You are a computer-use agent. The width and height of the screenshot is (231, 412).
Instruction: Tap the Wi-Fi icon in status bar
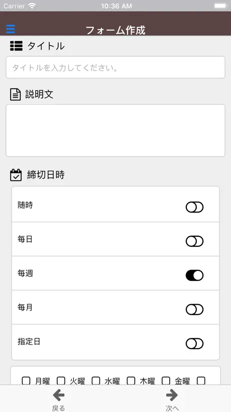coord(32,6)
